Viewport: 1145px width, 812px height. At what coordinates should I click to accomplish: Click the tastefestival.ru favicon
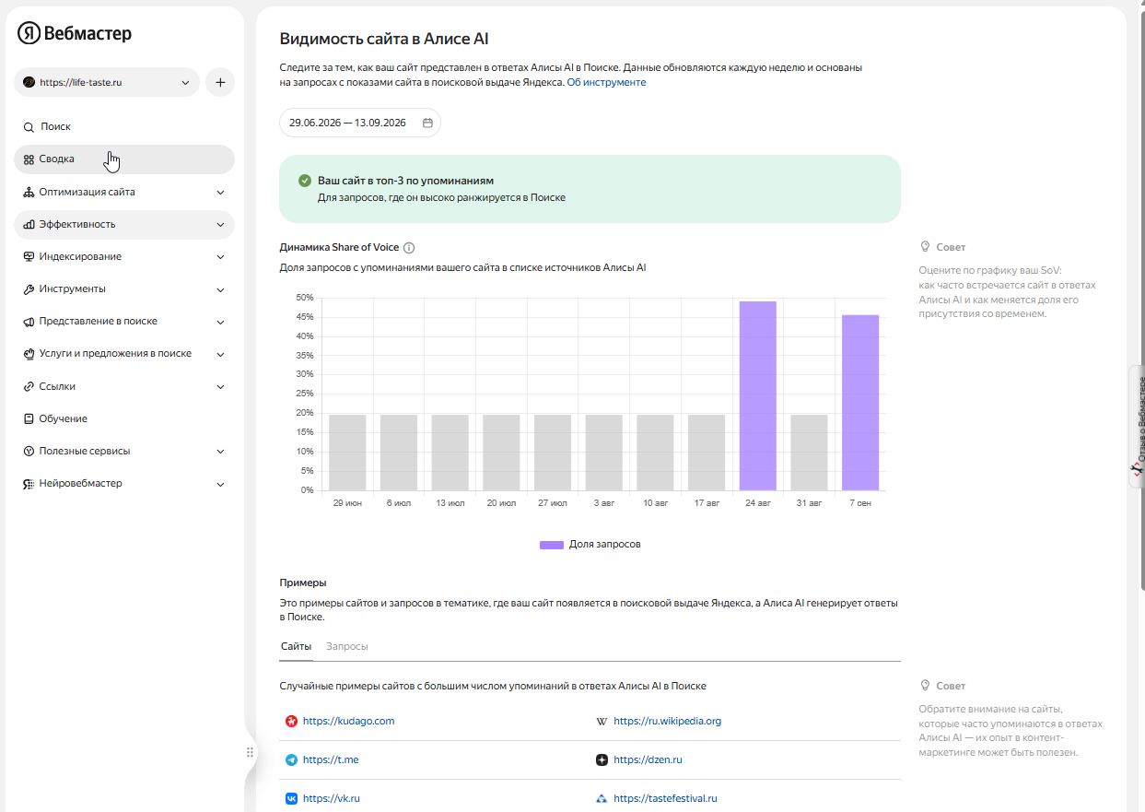coord(602,798)
